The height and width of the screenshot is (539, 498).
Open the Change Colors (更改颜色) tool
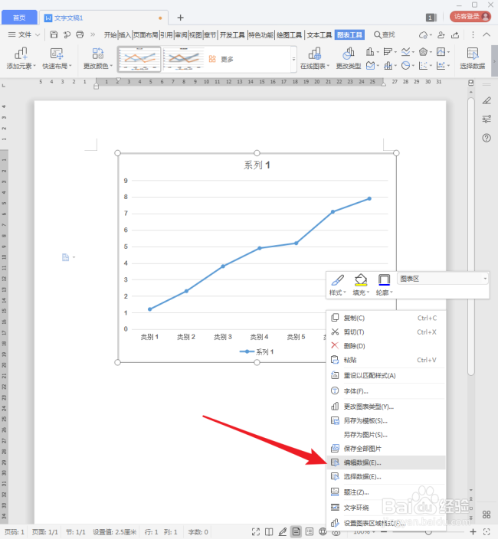(98, 58)
